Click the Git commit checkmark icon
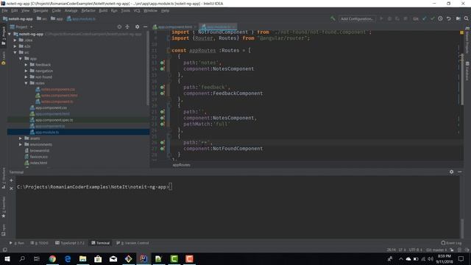Viewport: 471px width, 265px height. pos(432,18)
